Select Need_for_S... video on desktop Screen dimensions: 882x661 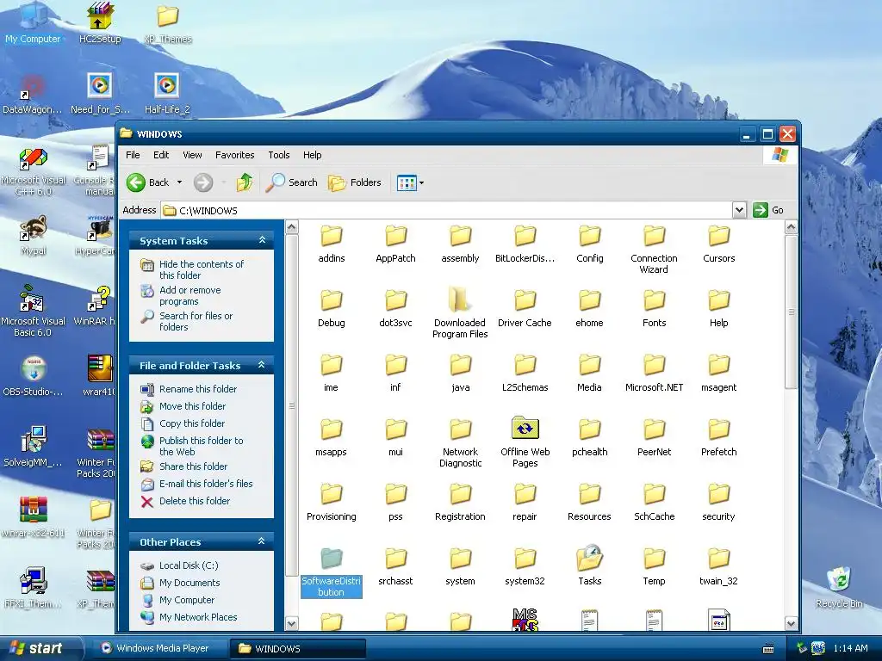(100, 93)
